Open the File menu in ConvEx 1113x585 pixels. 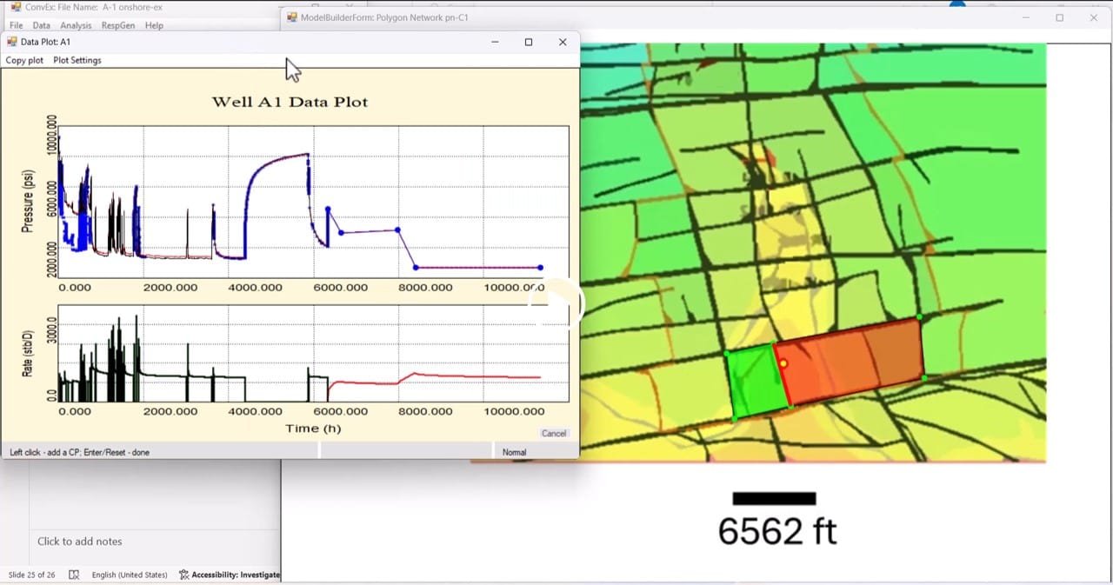pyautogui.click(x=15, y=25)
